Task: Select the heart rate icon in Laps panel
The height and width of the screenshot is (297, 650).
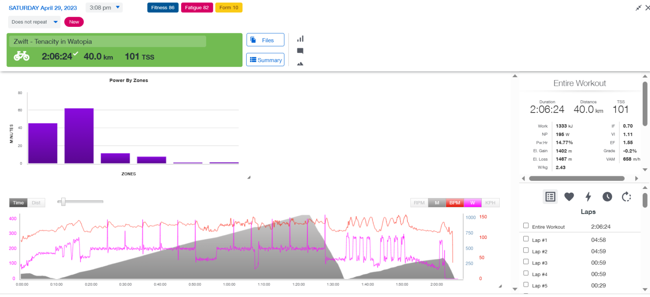Action: (569, 197)
